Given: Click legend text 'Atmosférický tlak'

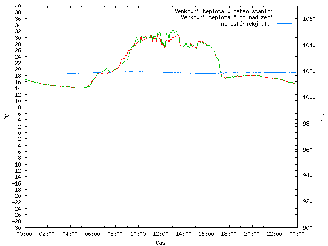Looking at the screenshot, I should pos(247,24).
